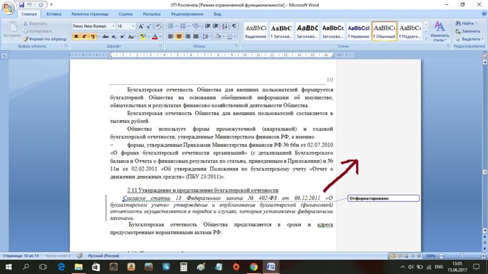Open the Разметка страницы tab
Image resolution: width=488 pixels, height=274 pixels.
[x=90, y=14]
